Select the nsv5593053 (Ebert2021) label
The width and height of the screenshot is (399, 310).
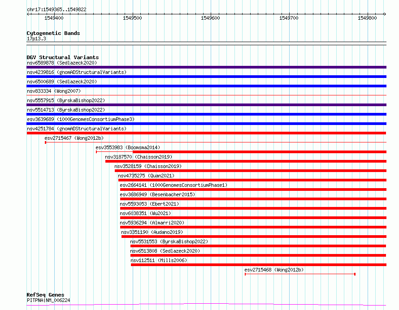tap(149, 204)
